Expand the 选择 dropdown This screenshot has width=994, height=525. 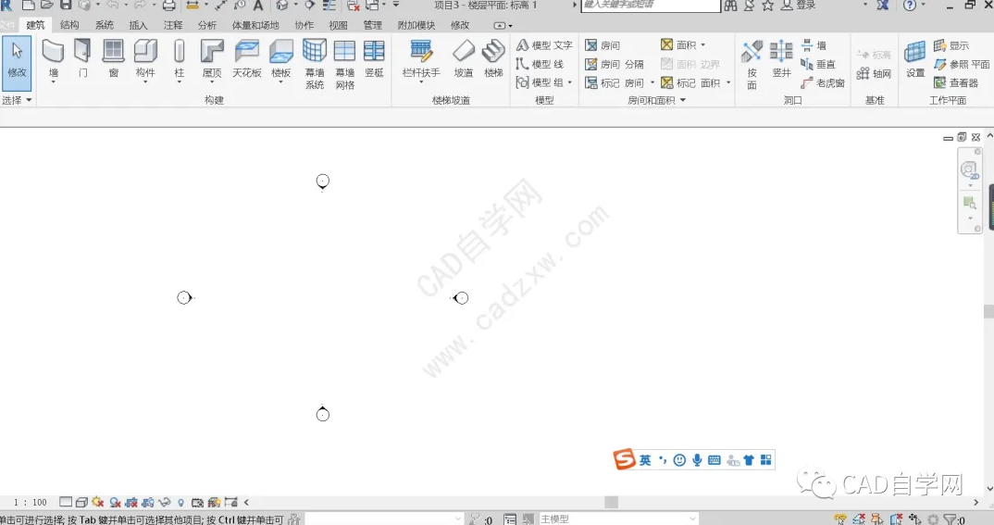(x=17, y=100)
